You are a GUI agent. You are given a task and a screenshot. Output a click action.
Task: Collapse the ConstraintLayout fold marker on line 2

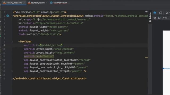tap(12, 16)
